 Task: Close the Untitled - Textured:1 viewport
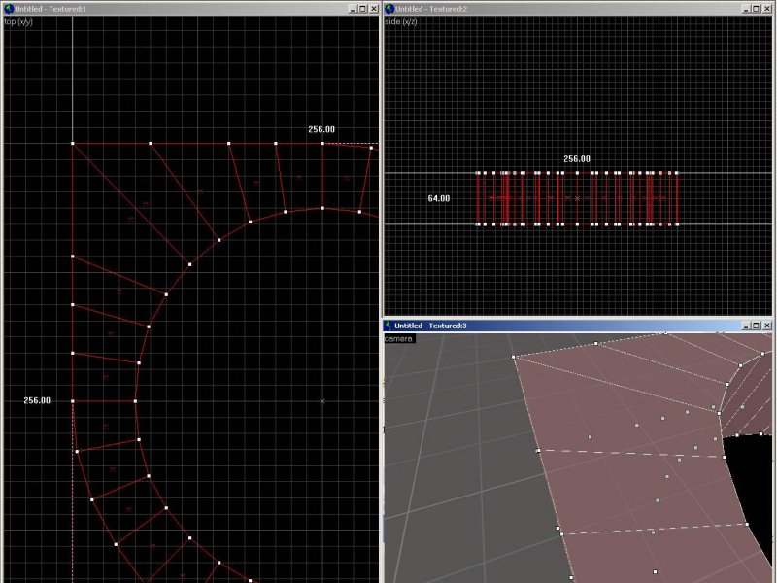click(374, 8)
